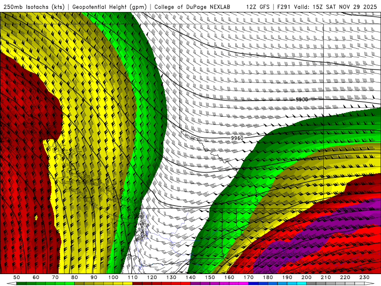Click the left arrow end of the color bar
The image size is (381, 286).
11,284
